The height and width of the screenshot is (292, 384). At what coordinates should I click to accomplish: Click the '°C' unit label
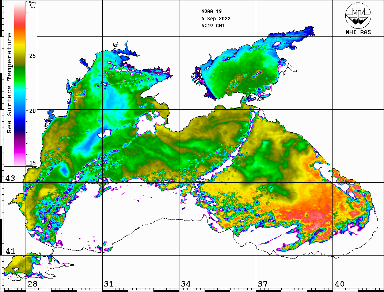tap(32, 5)
